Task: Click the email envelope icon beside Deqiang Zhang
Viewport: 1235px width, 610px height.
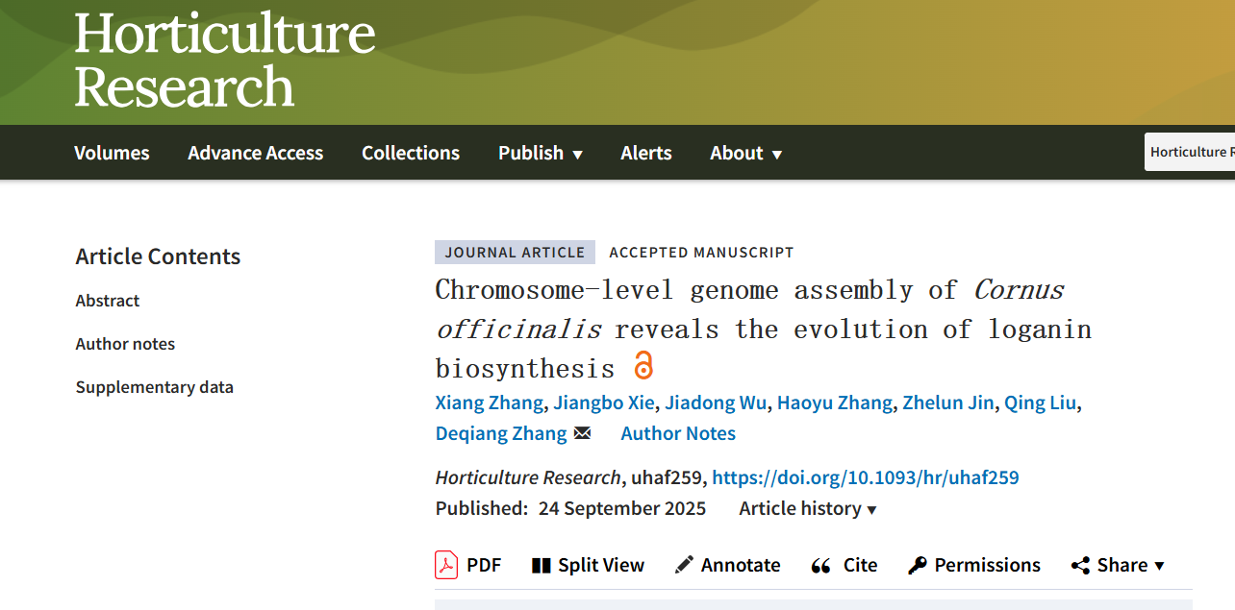Action: pyautogui.click(x=582, y=433)
